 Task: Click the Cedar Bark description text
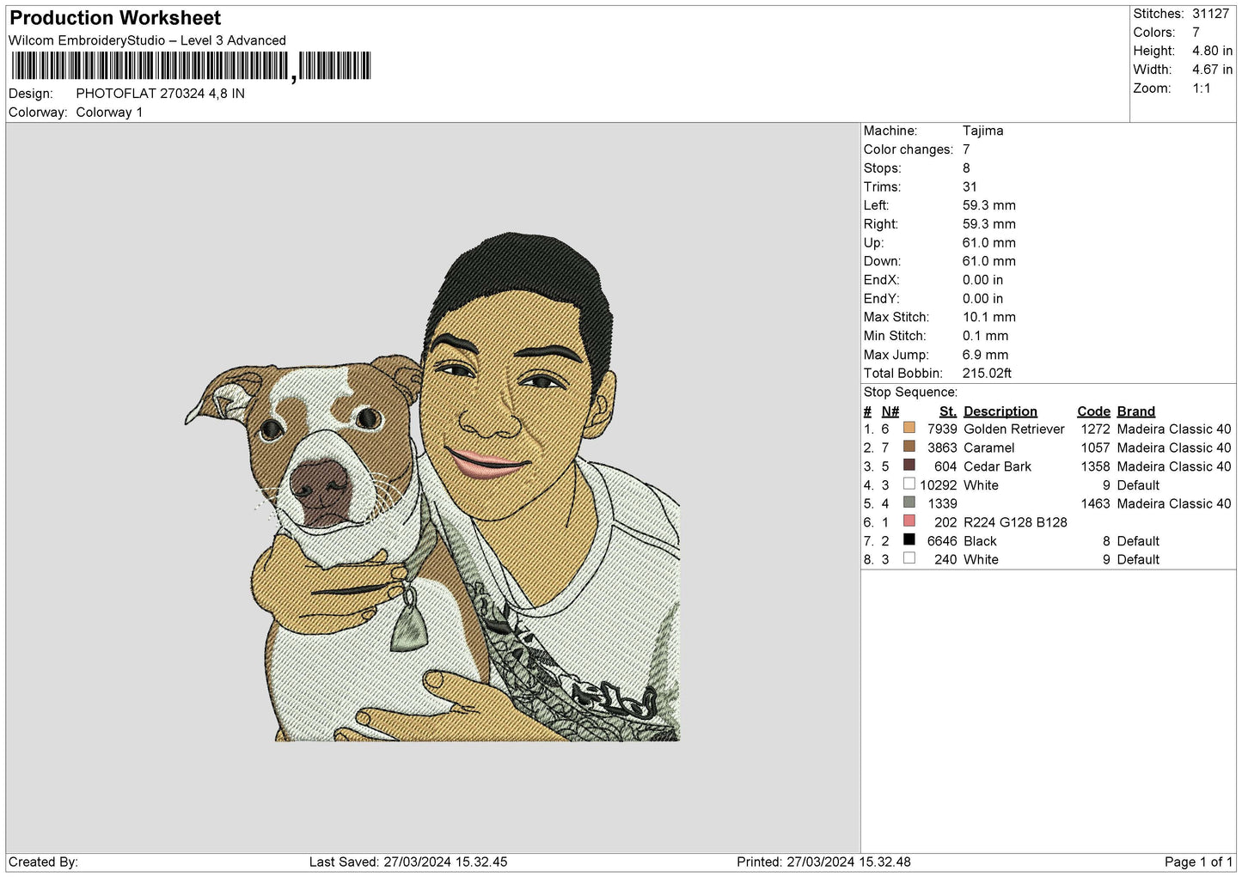point(998,466)
